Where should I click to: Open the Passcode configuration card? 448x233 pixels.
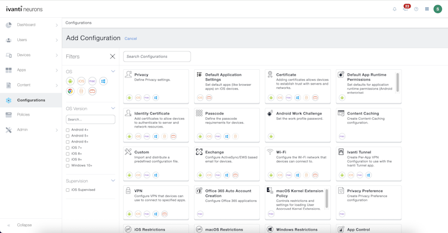[x=227, y=125]
